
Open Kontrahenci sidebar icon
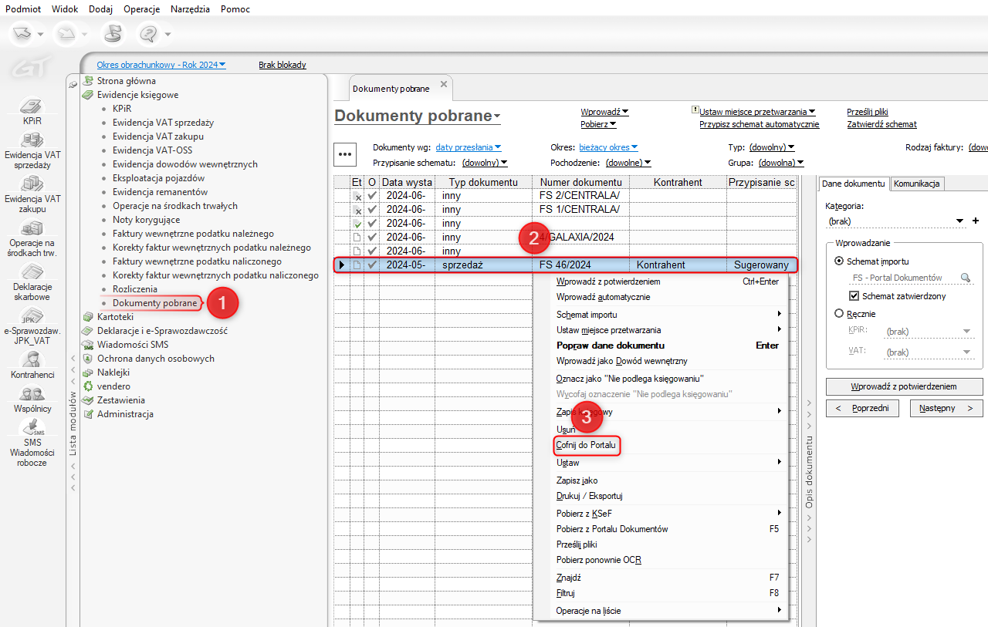pos(32,360)
